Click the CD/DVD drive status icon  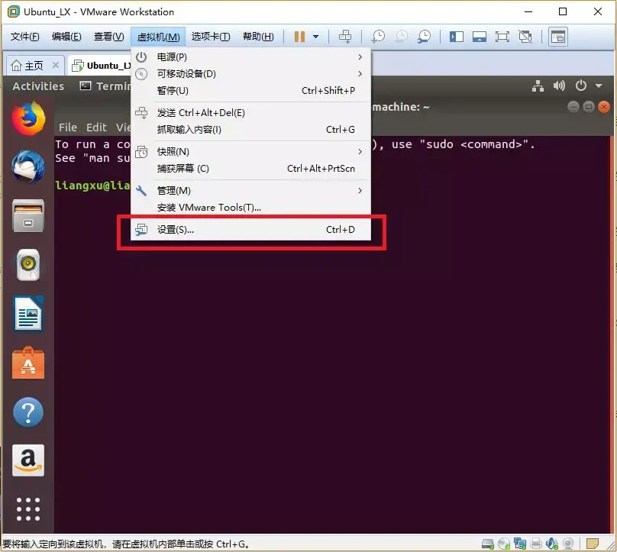tap(504, 544)
